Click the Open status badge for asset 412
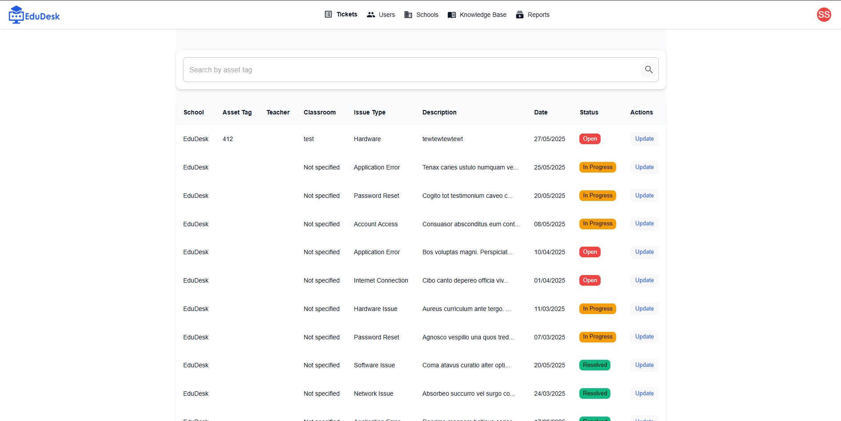This screenshot has width=841, height=421. [x=590, y=139]
